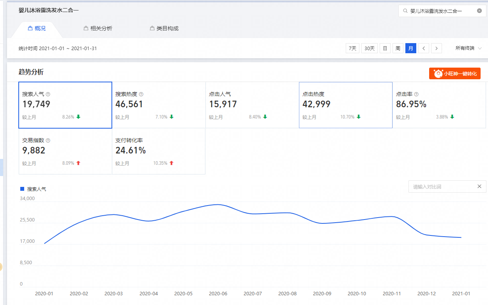
Task: Click help icon next to 搜索人气
Action: coord(48,94)
